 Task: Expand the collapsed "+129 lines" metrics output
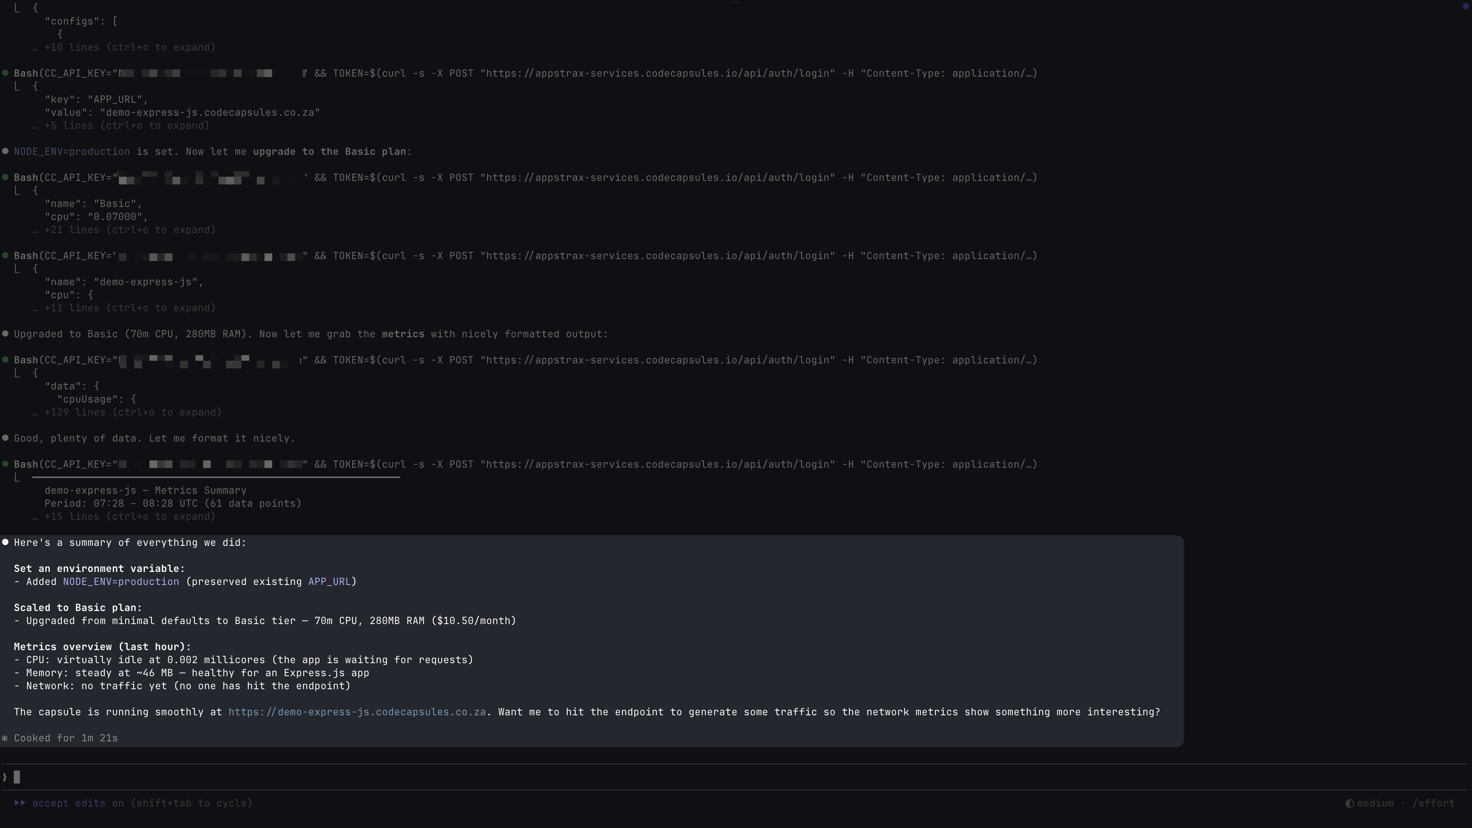coord(133,412)
